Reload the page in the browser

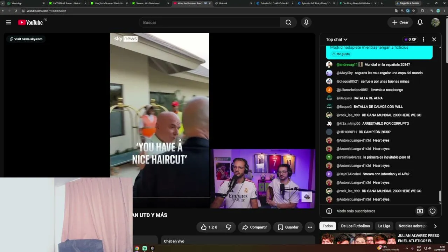(16, 11)
